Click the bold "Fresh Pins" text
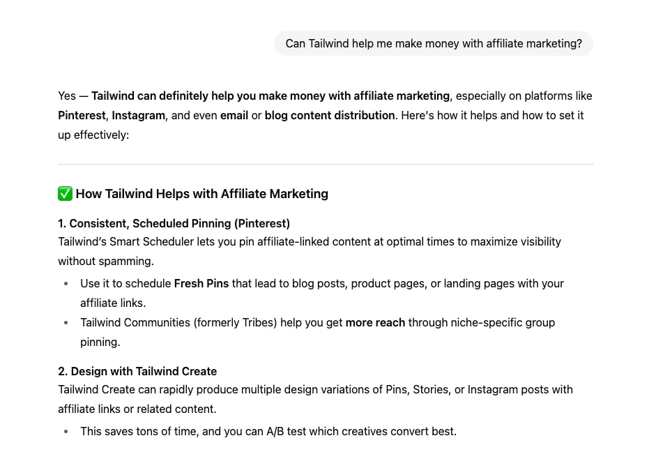 click(201, 283)
